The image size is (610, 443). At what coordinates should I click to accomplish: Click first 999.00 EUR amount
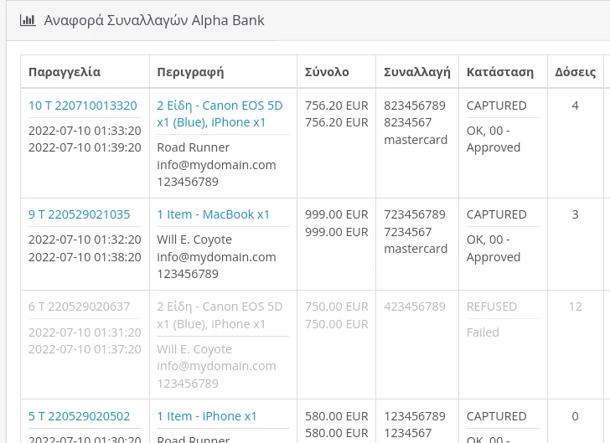[x=337, y=214]
